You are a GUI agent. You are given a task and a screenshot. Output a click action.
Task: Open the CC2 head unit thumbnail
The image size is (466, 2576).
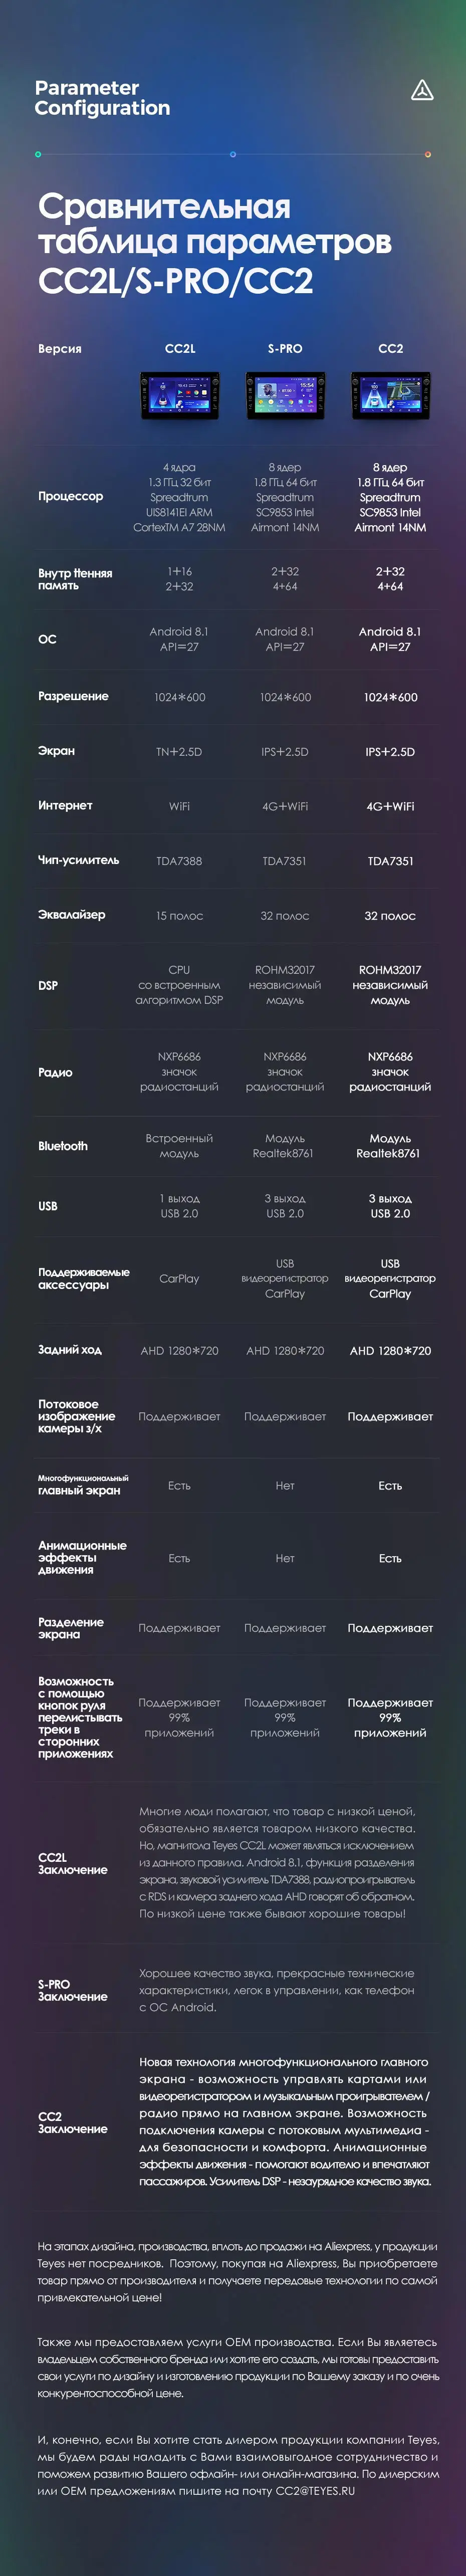click(x=391, y=395)
